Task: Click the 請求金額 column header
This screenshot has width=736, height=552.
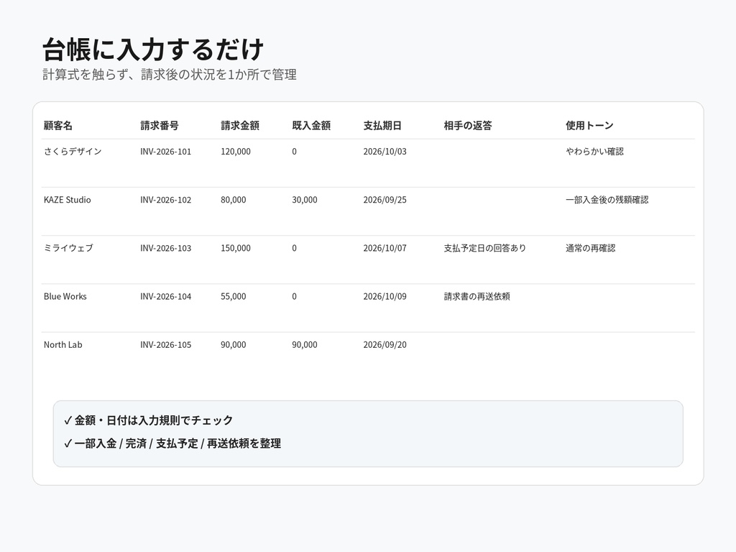Action: (240, 125)
